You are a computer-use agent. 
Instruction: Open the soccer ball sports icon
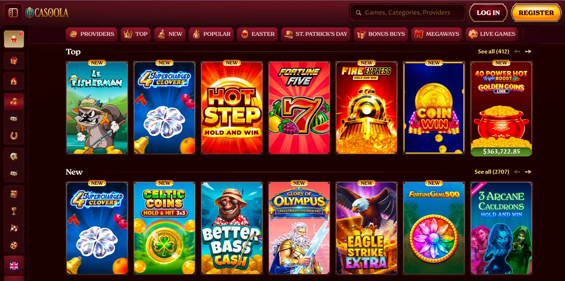click(14, 156)
